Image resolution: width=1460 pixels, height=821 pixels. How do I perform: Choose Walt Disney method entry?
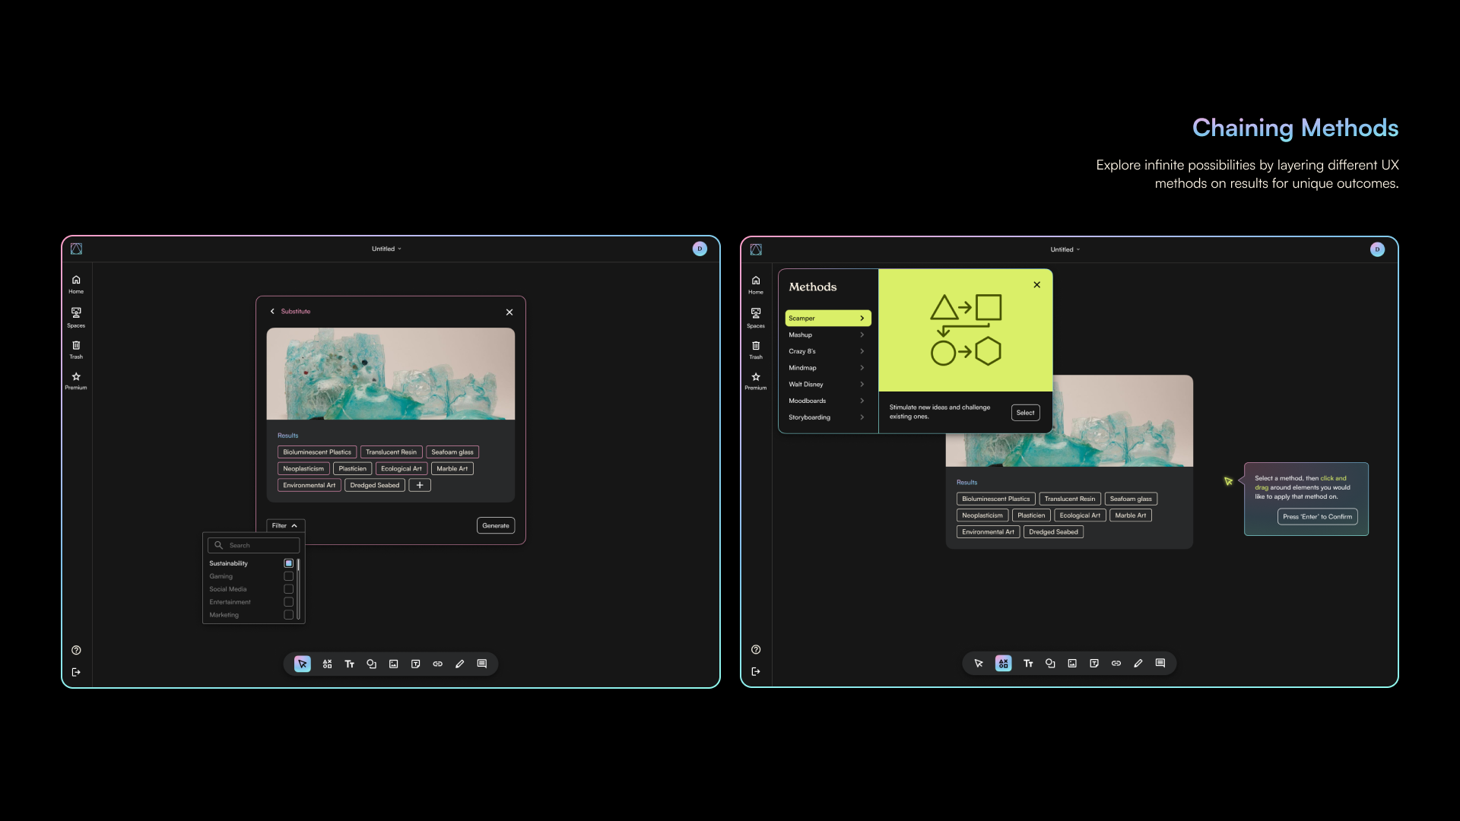[806, 385]
